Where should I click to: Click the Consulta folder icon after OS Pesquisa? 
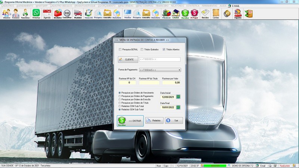(x=107, y=14)
